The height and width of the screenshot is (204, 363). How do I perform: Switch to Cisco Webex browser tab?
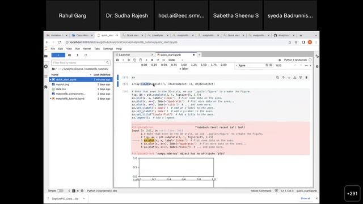point(82,35)
